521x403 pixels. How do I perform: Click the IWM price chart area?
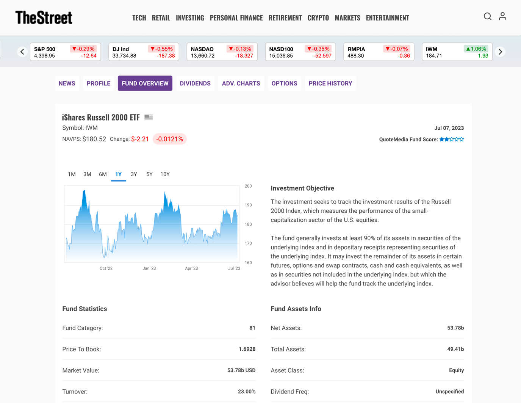(152, 224)
